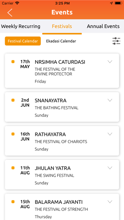Tap the Wi-Fi status icon
This screenshot has width=124, height=220.
pos(17,3)
